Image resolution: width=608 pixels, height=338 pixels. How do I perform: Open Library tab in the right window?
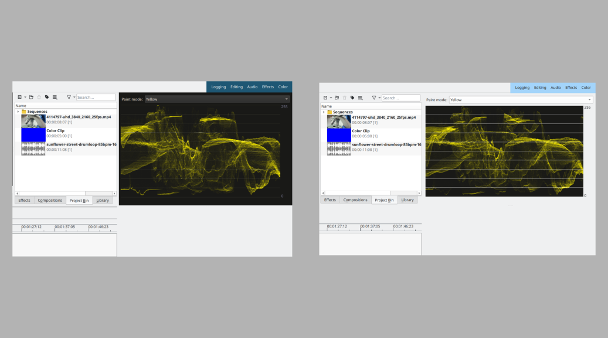coord(407,200)
